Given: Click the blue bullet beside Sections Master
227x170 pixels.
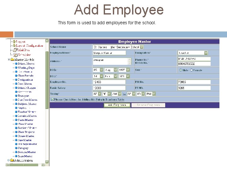Looking at the screenshot, I should pos(16,128).
